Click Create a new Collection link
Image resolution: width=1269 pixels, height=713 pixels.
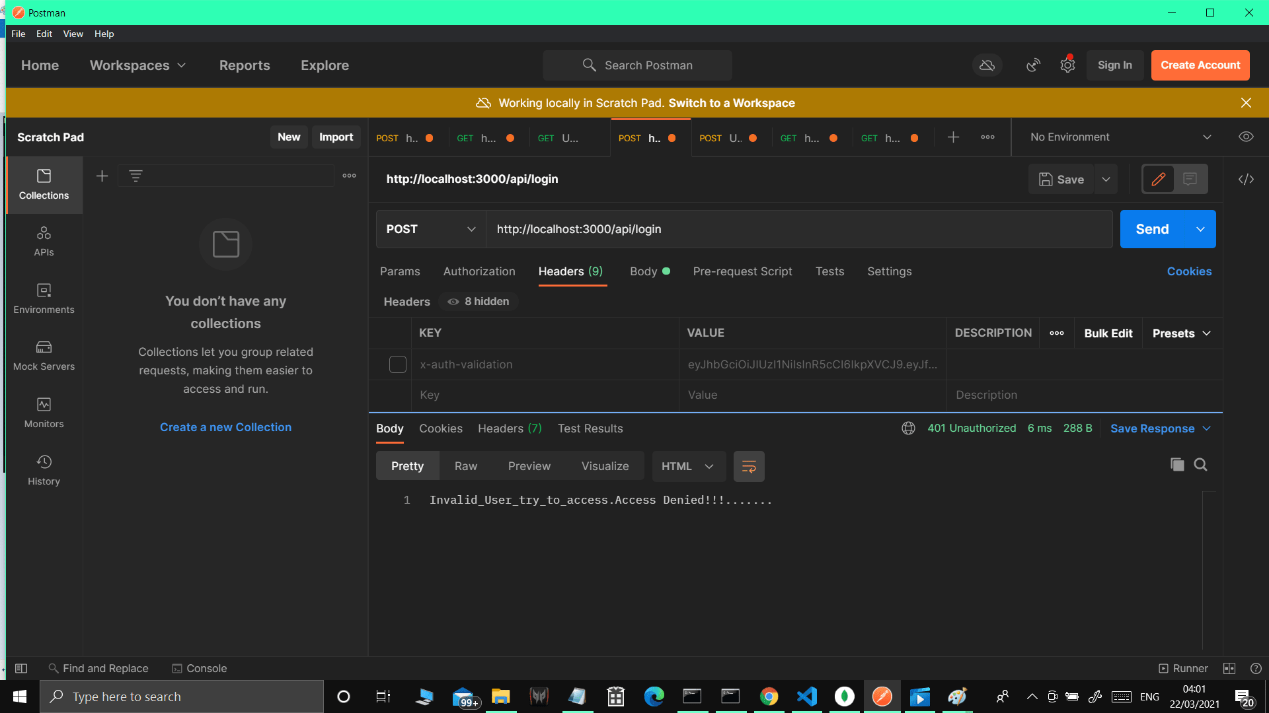click(x=225, y=427)
